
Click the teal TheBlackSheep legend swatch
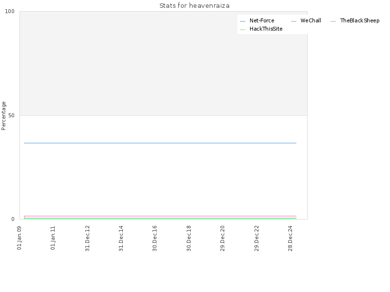click(333, 21)
